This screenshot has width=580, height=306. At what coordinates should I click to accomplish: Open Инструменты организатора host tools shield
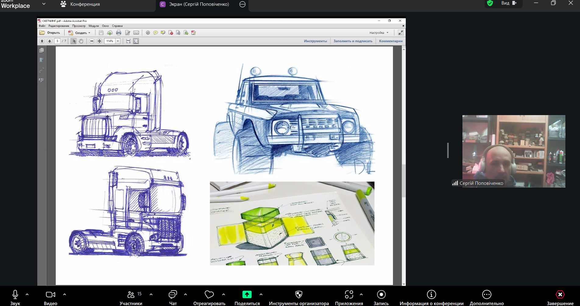click(x=299, y=295)
